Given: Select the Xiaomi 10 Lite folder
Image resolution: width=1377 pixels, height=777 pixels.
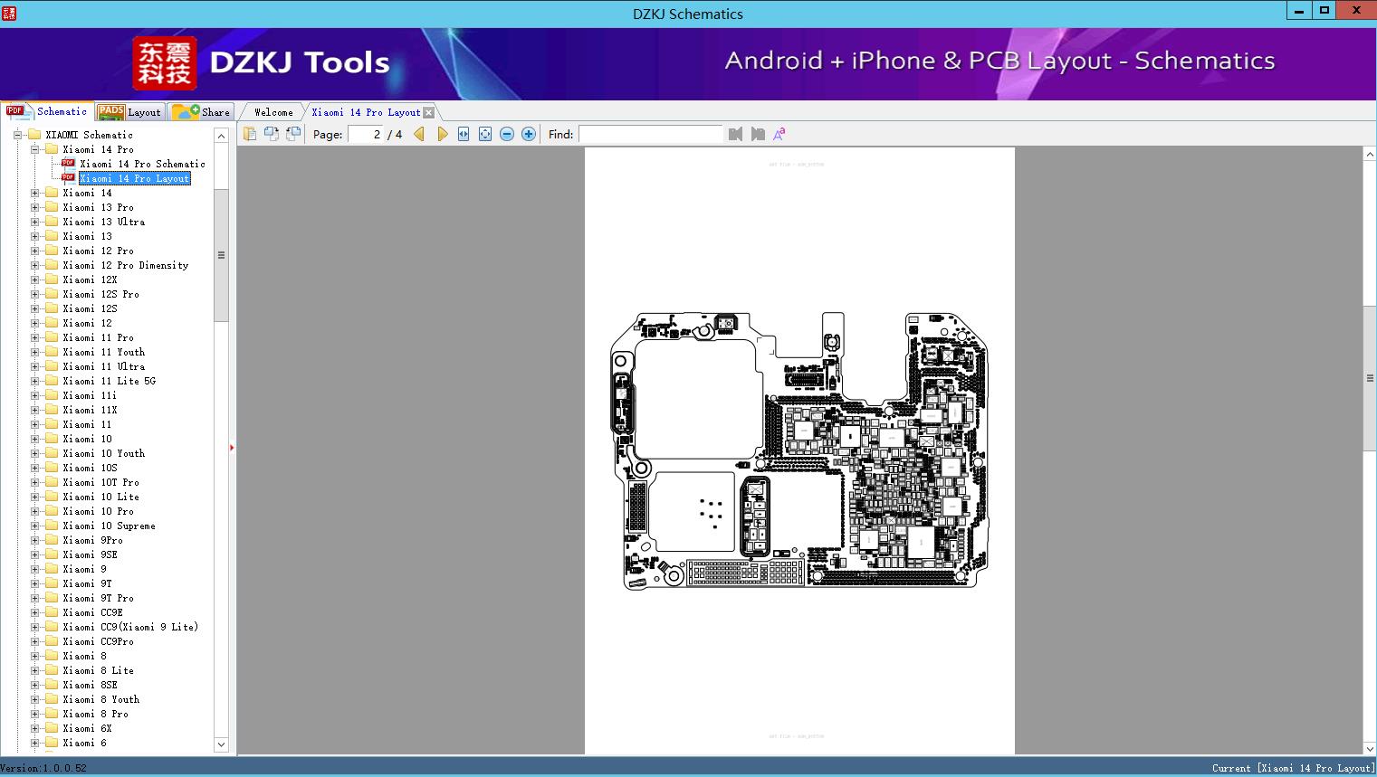Looking at the screenshot, I should pos(101,497).
